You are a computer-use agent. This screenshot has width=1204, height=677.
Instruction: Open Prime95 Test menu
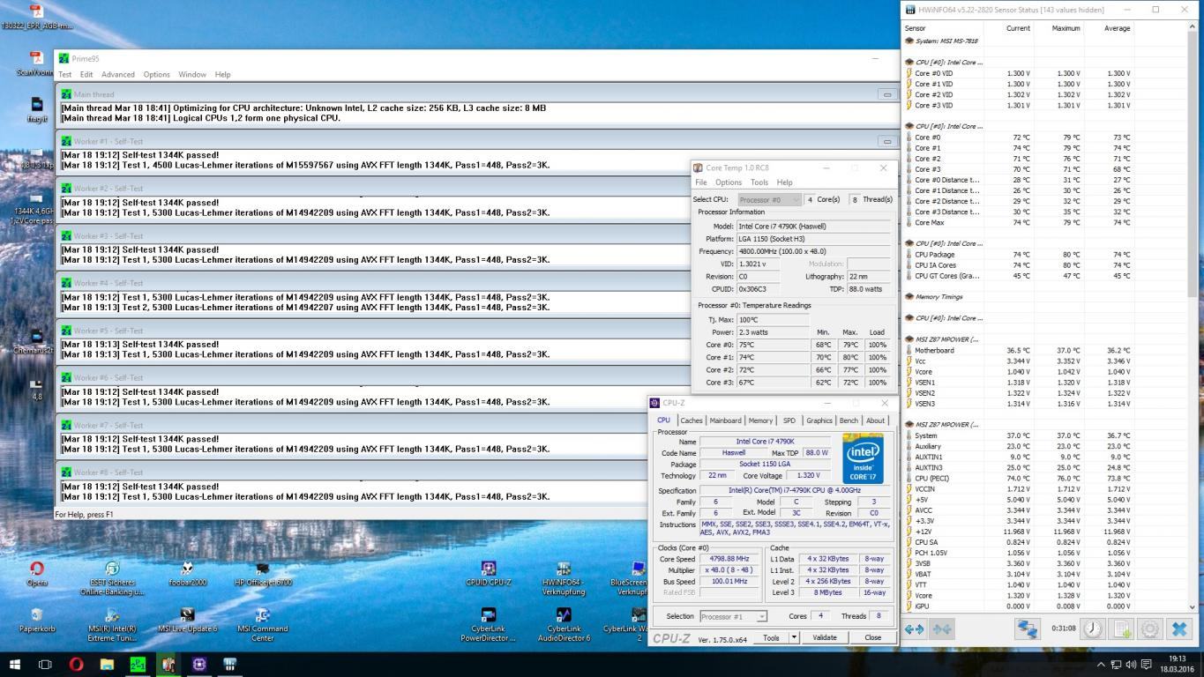(65, 75)
